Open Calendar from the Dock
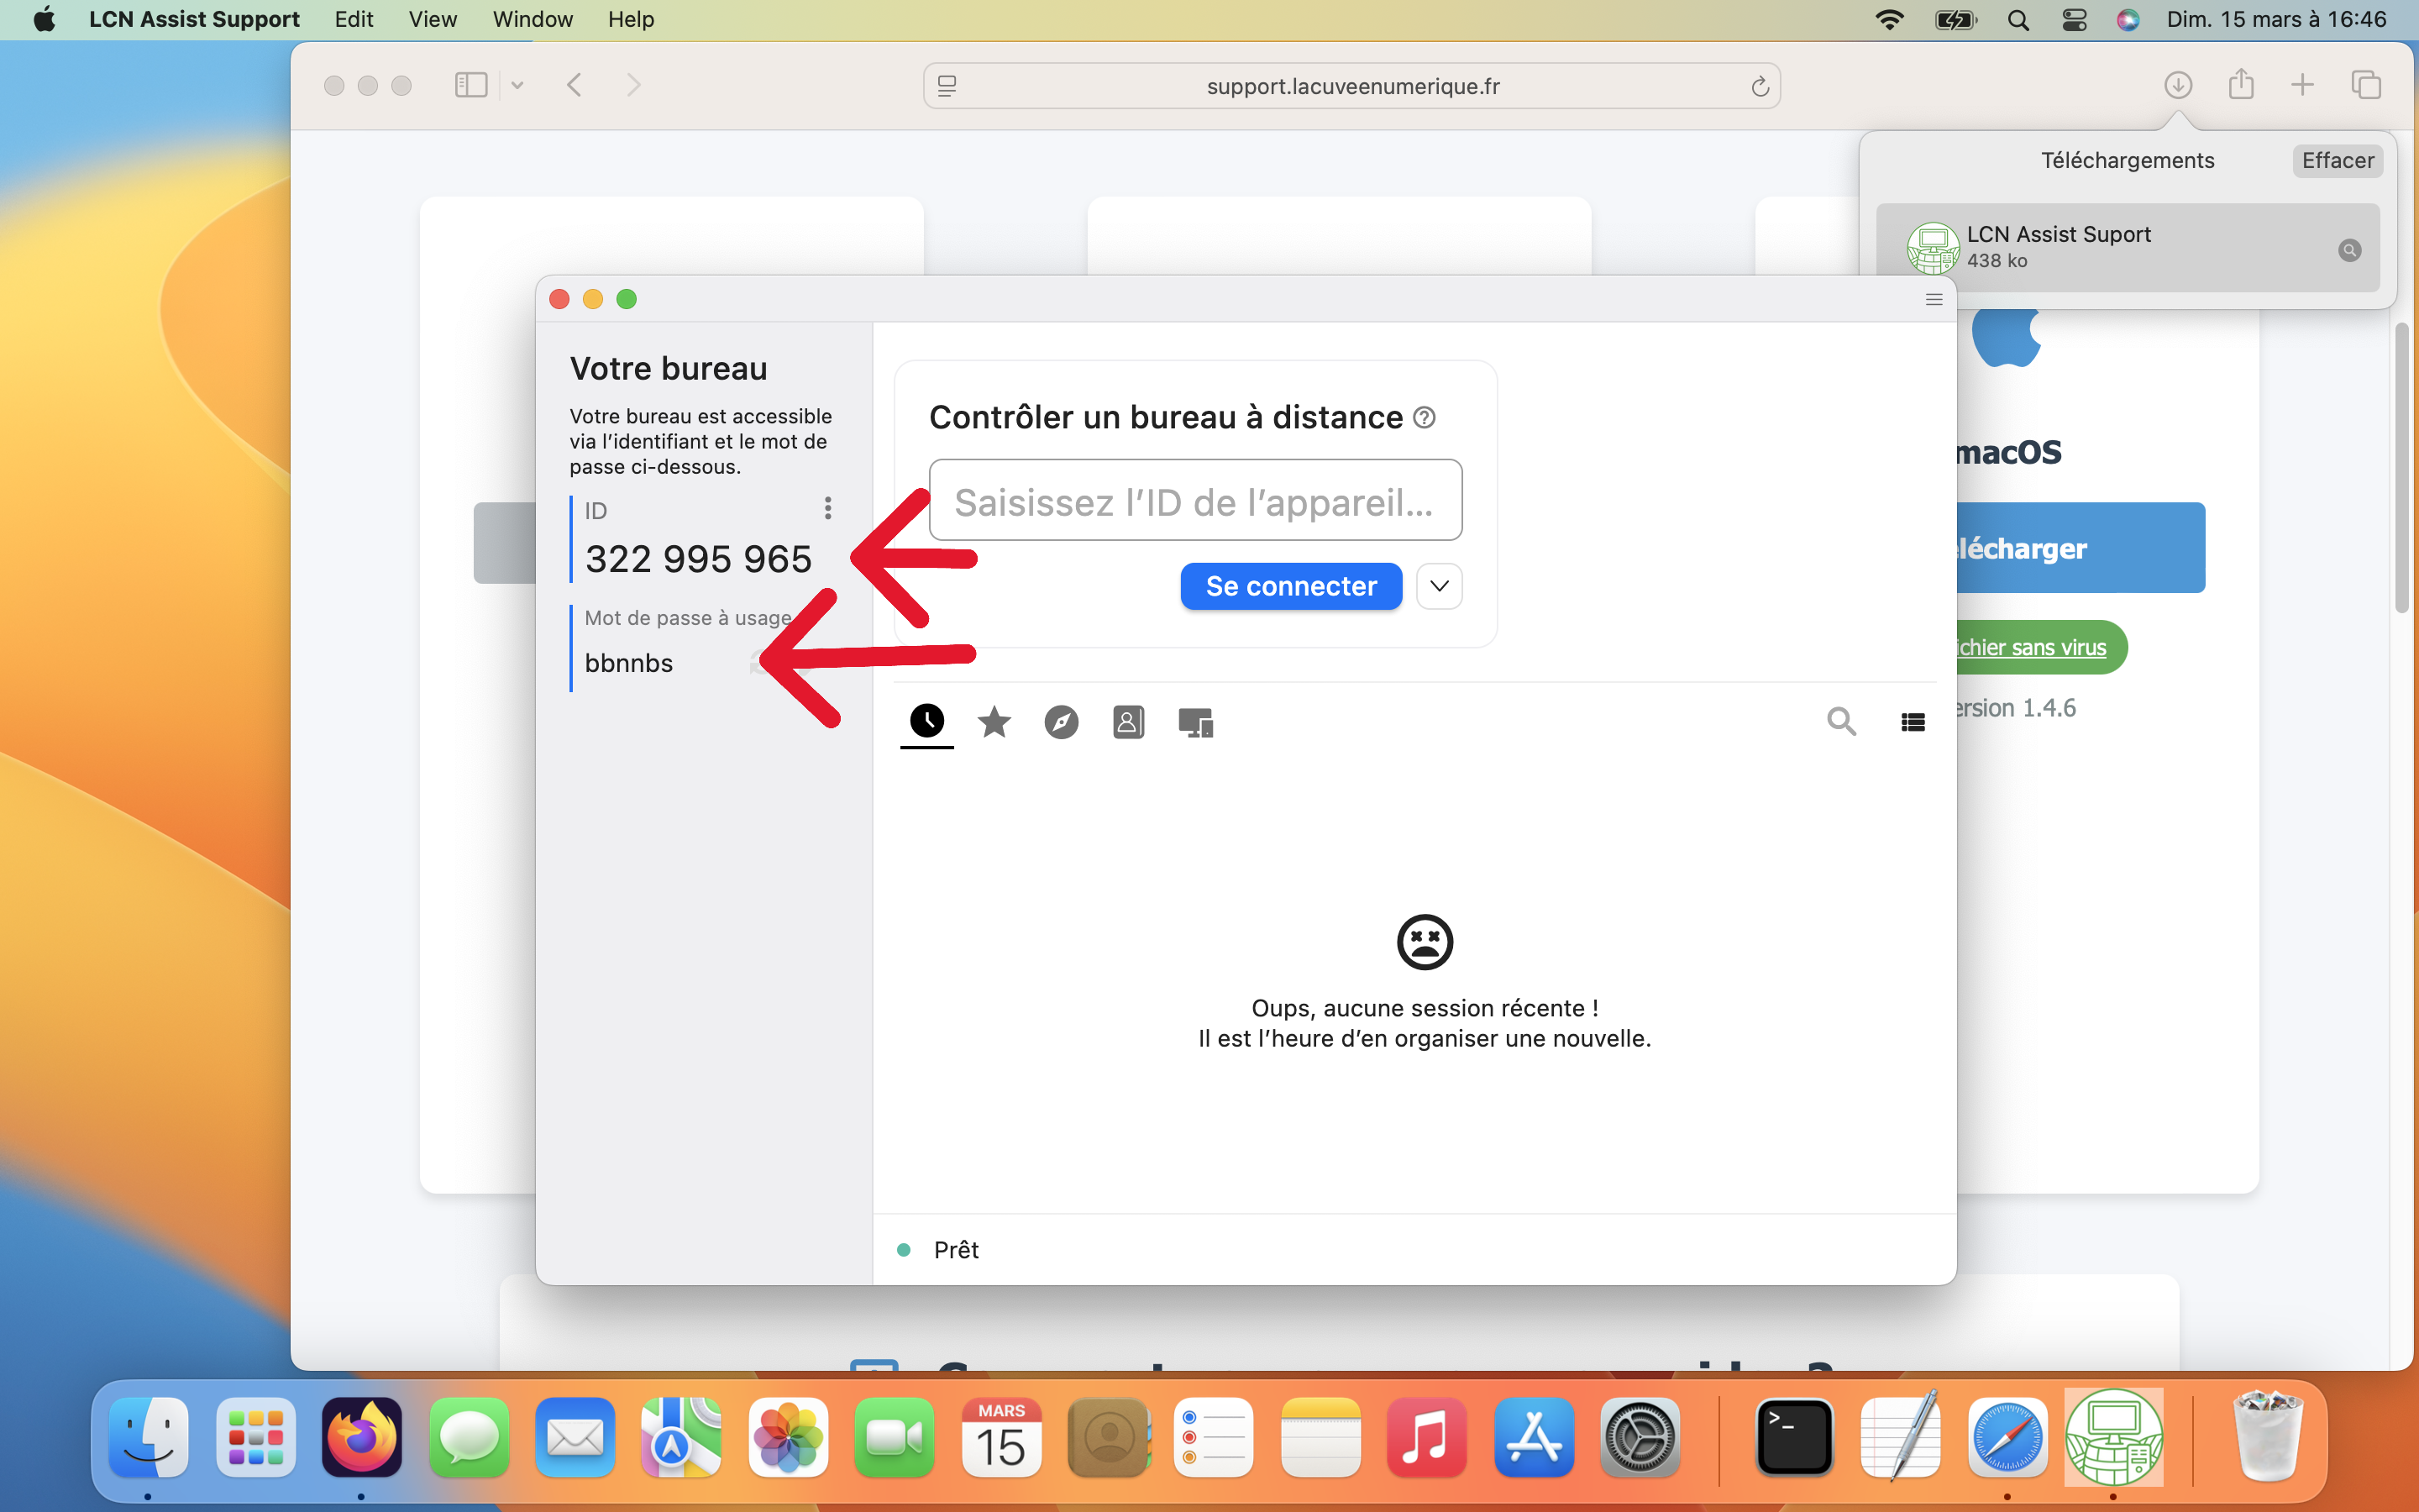2419x1512 pixels. pyautogui.click(x=1000, y=1438)
